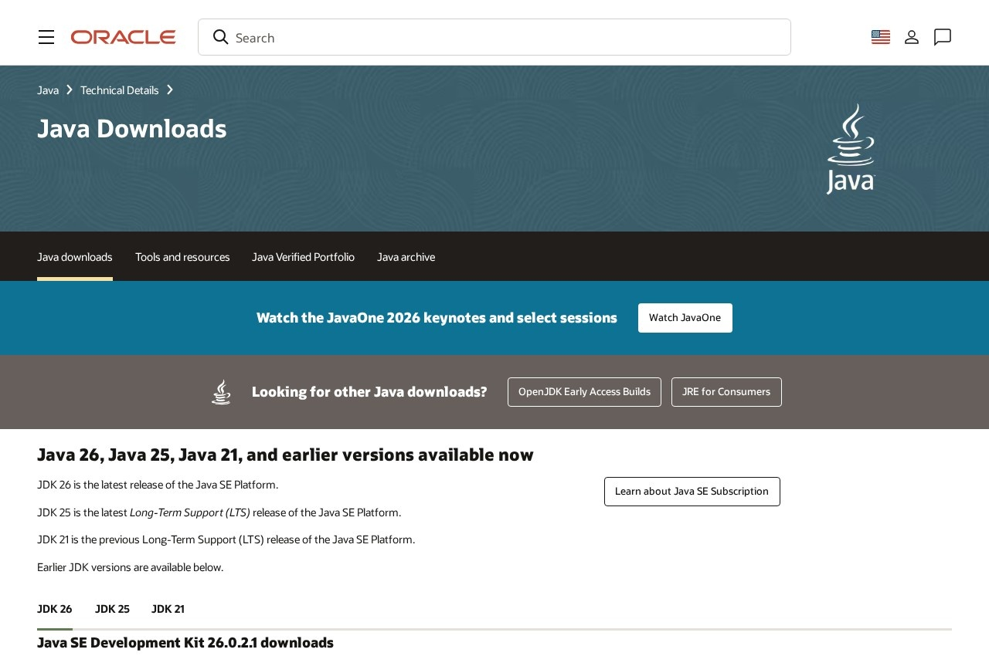
Task: Click 'Long-Term Support (LTS)' italic text
Action: tap(190, 512)
